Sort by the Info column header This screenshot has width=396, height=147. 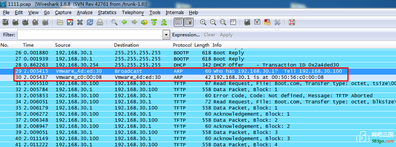coord(304,45)
